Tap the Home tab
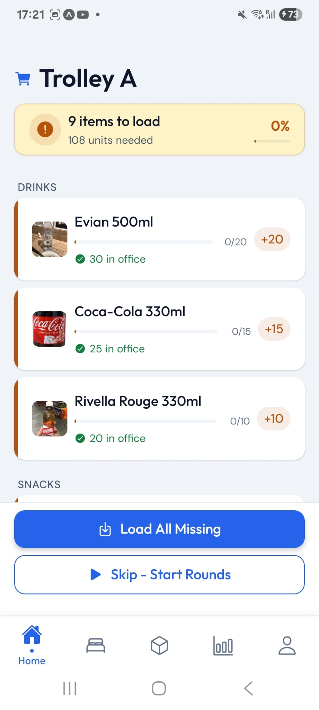The width and height of the screenshot is (319, 710). coord(32,646)
